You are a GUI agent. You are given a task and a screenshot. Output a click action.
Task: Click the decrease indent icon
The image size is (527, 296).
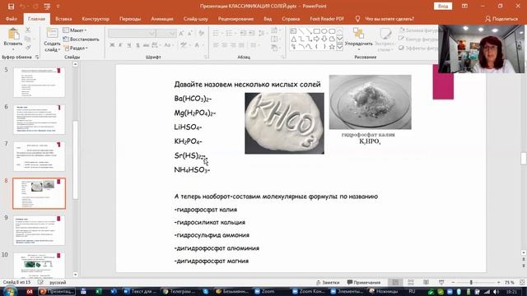coord(243,33)
